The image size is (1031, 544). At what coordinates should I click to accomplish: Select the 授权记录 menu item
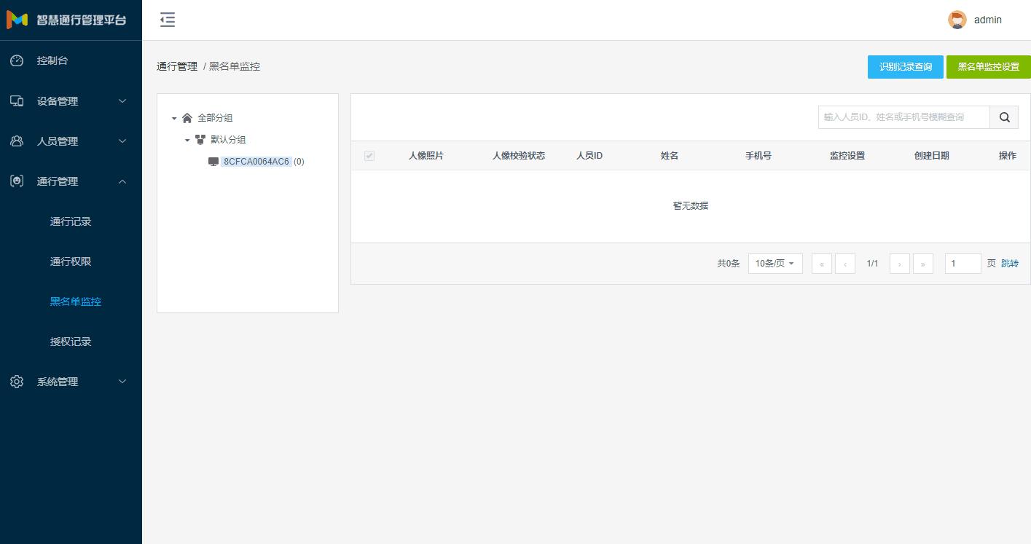coord(71,342)
